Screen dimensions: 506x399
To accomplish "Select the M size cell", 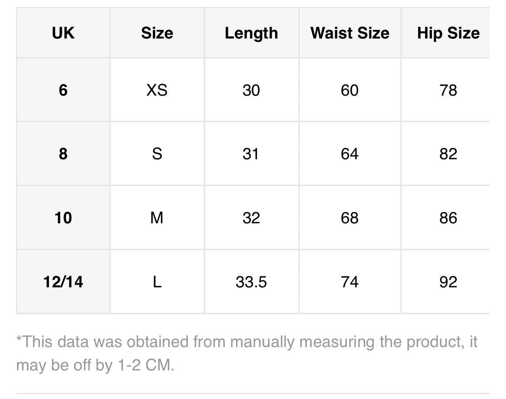I will (x=157, y=218).
